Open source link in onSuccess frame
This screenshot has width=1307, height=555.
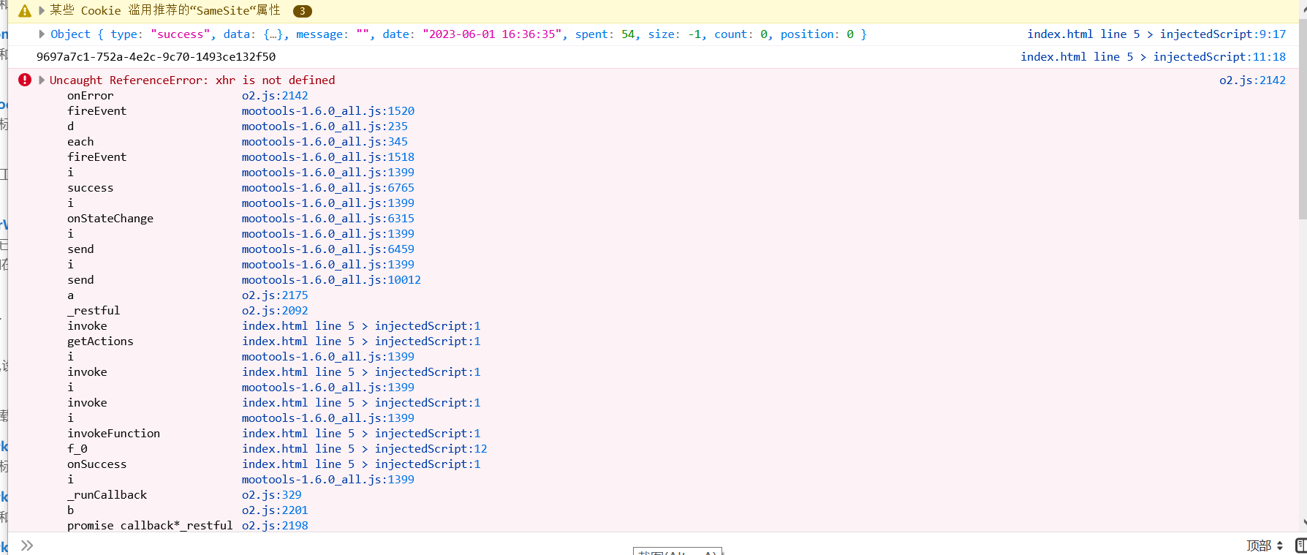[x=361, y=464]
